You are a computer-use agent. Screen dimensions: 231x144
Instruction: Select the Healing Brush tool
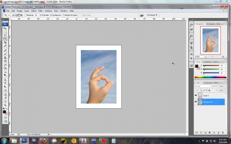(5, 50)
